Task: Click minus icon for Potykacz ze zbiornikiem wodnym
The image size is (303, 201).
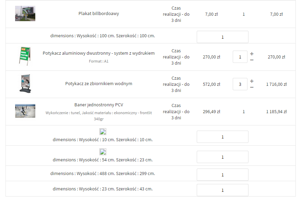Action: [x=252, y=88]
